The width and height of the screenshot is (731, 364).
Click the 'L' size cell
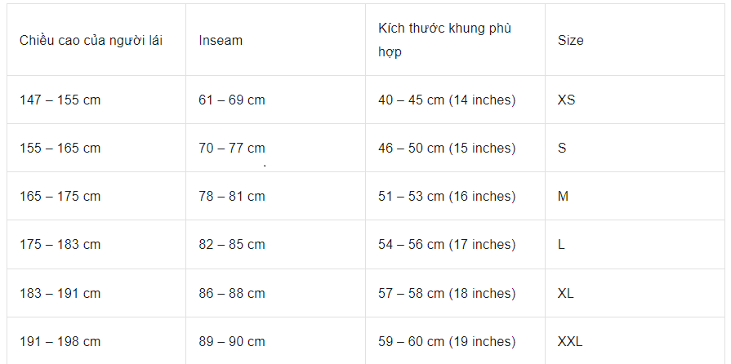561,244
